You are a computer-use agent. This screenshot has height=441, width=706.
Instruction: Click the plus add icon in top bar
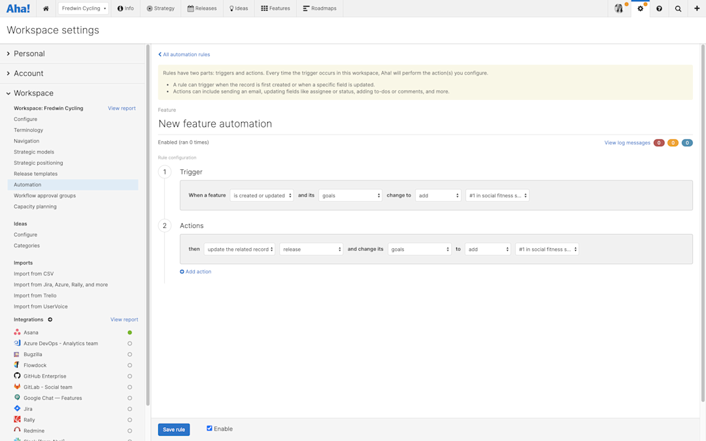click(697, 8)
